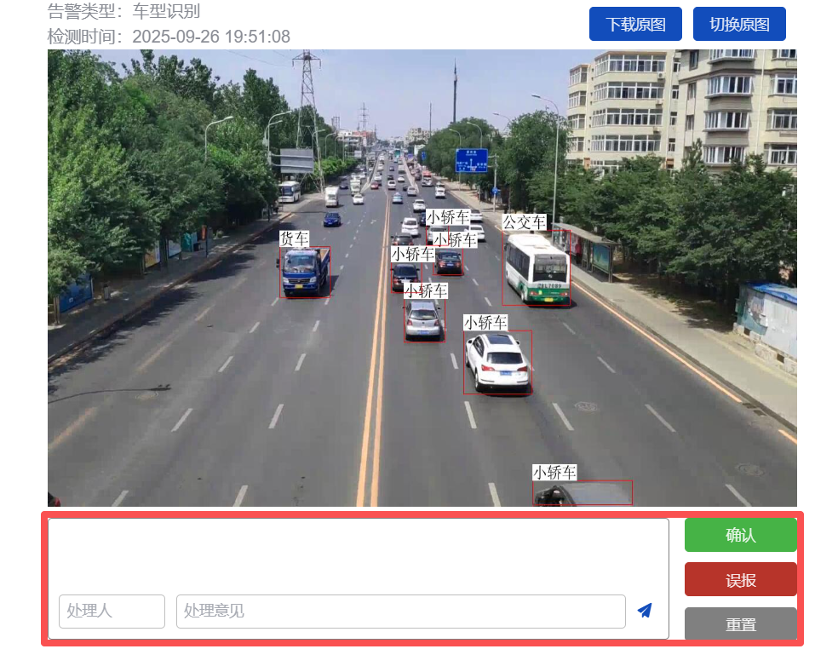This screenshot has height=649, width=838.
Task: Focus the 处理意见 comments input field
Action: 401,611
